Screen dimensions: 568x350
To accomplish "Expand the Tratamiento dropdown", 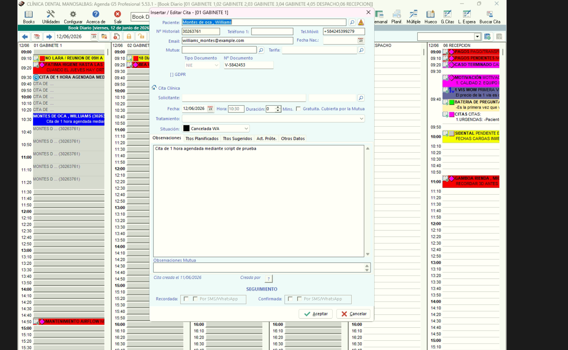I will [x=361, y=119].
